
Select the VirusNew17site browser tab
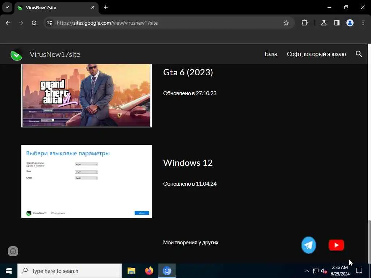click(57, 8)
